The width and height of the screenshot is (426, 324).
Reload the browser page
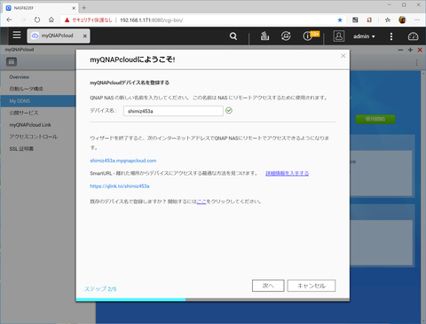pos(37,20)
